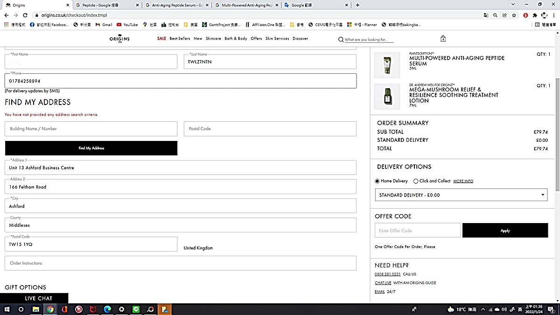
Task: Click the Address 1 field
Action: (x=181, y=168)
